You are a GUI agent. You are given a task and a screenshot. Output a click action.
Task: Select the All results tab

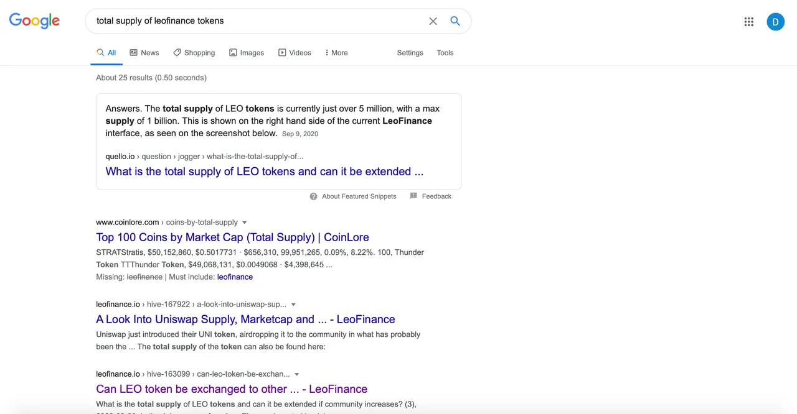coord(106,53)
